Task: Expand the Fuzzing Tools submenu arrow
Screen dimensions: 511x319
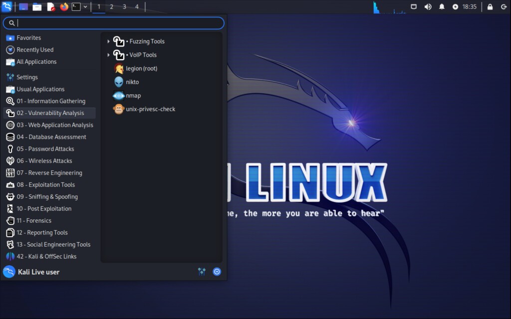Action: (x=108, y=41)
